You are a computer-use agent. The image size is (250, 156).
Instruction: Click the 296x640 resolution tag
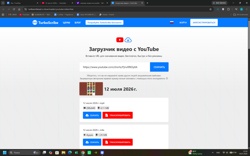point(89,108)
